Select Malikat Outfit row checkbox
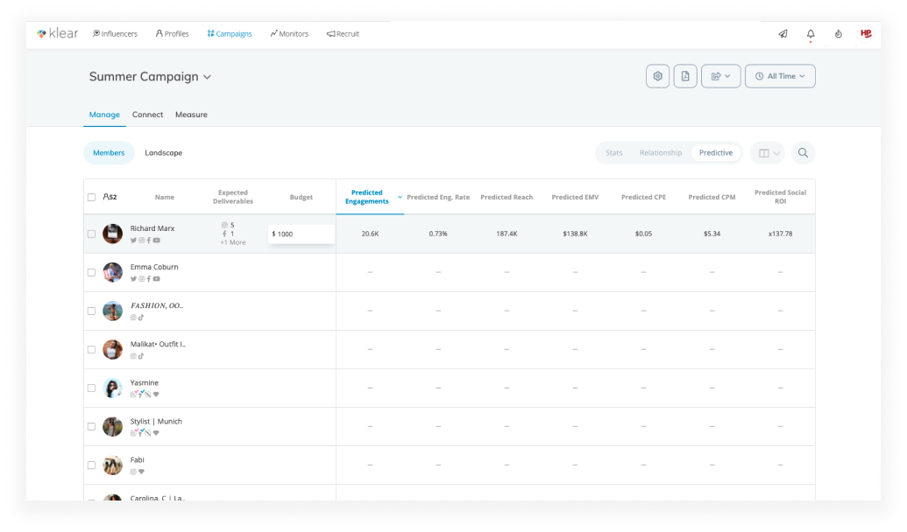907x532 pixels. (x=91, y=349)
